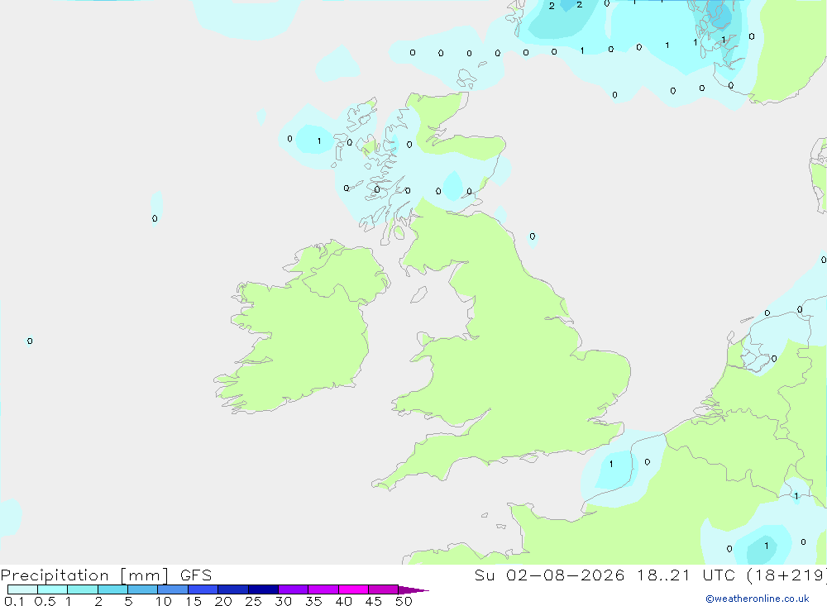Click the '10' legend scale value
The width and height of the screenshot is (827, 606).
click(x=164, y=601)
